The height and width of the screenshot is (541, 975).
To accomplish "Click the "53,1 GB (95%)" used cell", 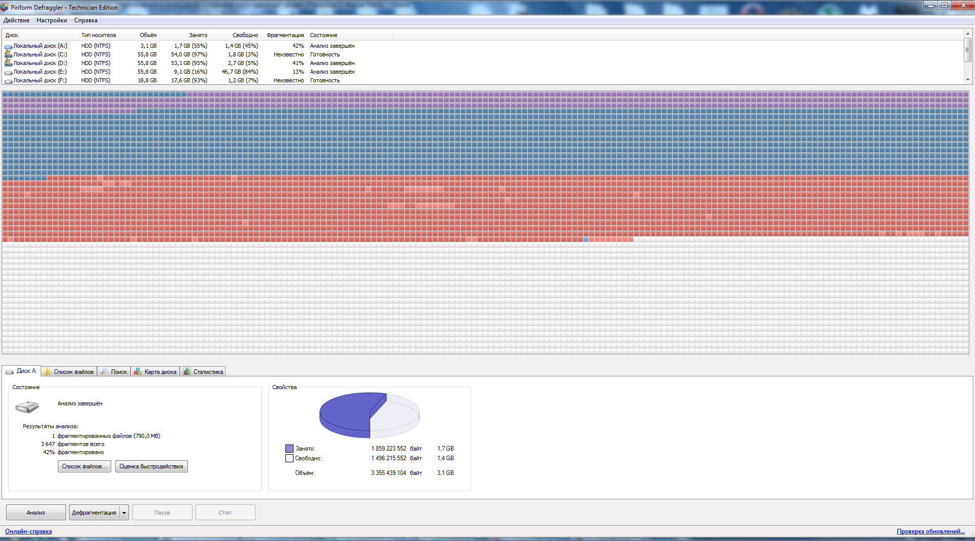I will pyautogui.click(x=189, y=63).
